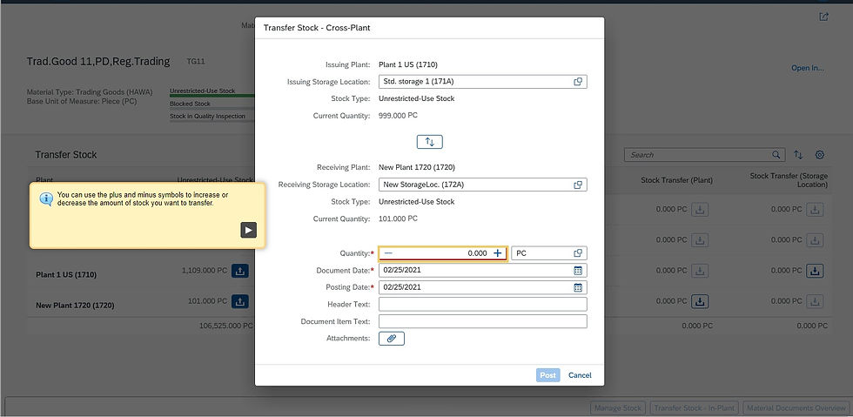Click the 106,525.000 PC total value
Viewport: 853px width, 417px height.
click(x=226, y=326)
